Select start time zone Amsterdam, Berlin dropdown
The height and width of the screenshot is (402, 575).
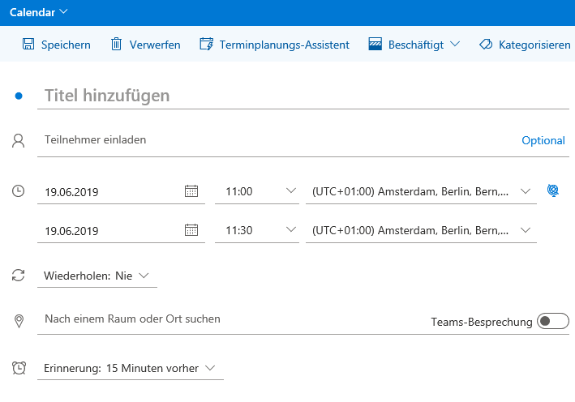[x=420, y=192]
